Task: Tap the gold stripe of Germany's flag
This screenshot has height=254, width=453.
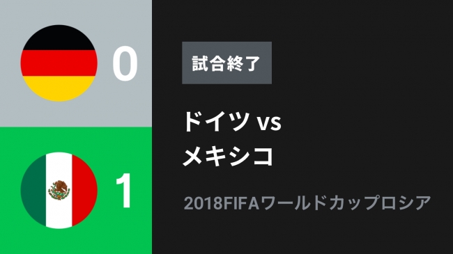Action: pos(59,88)
